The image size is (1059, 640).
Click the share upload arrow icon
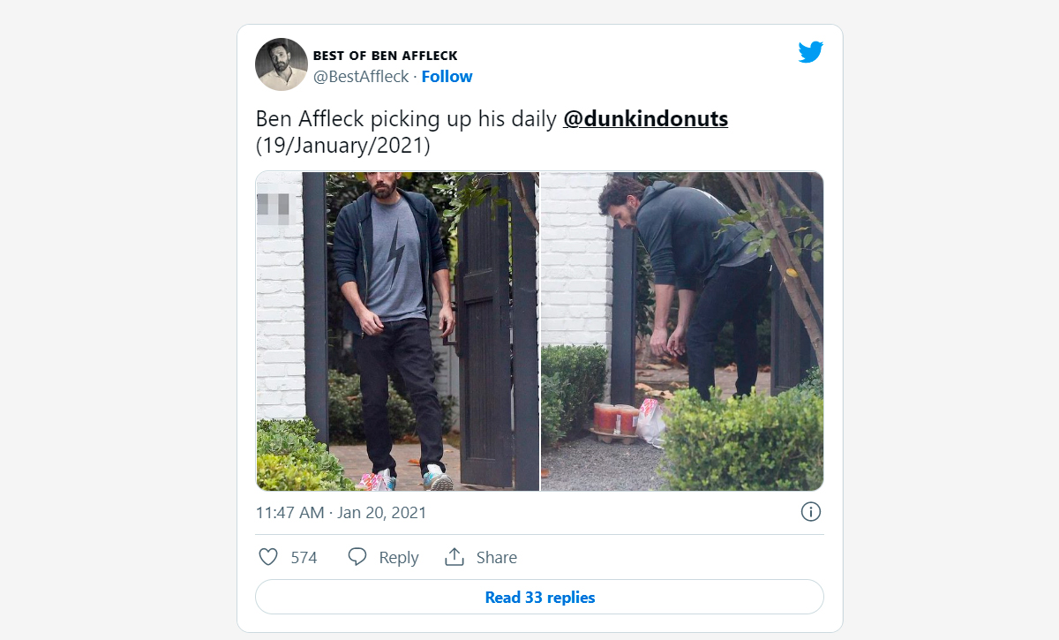click(x=454, y=557)
